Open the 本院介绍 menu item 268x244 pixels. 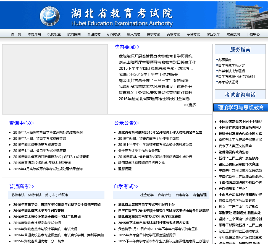point(34,34)
